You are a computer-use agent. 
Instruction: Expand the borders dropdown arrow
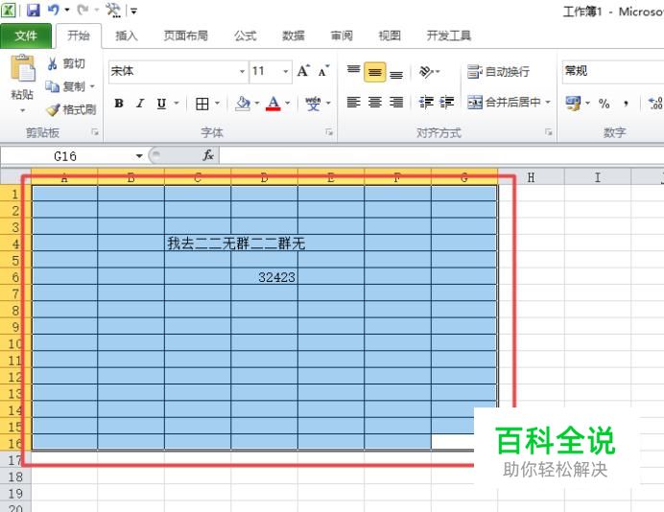click(217, 104)
